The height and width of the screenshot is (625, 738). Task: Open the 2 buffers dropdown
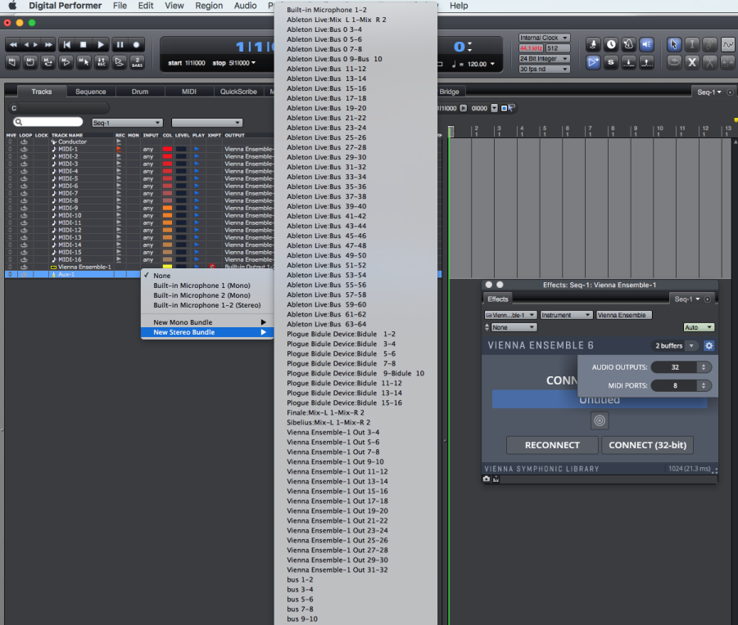(x=675, y=346)
